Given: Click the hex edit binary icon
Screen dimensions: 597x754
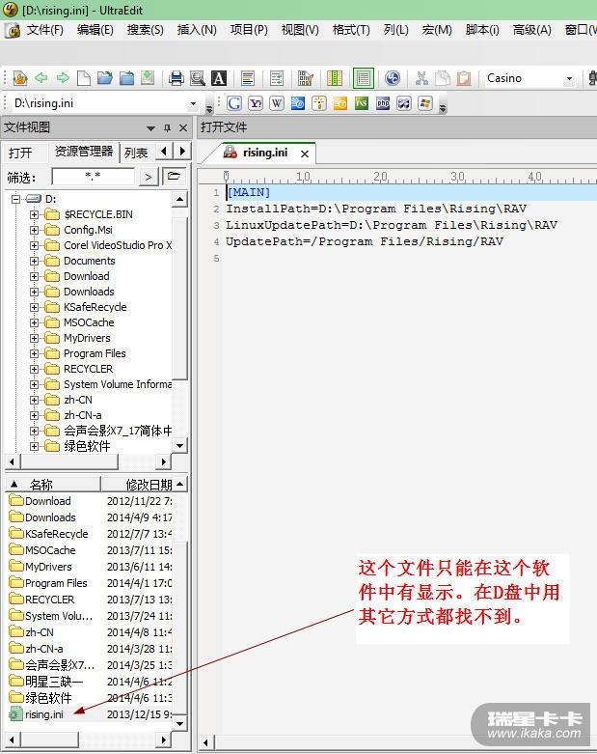Looking at the screenshot, I should click(305, 78).
